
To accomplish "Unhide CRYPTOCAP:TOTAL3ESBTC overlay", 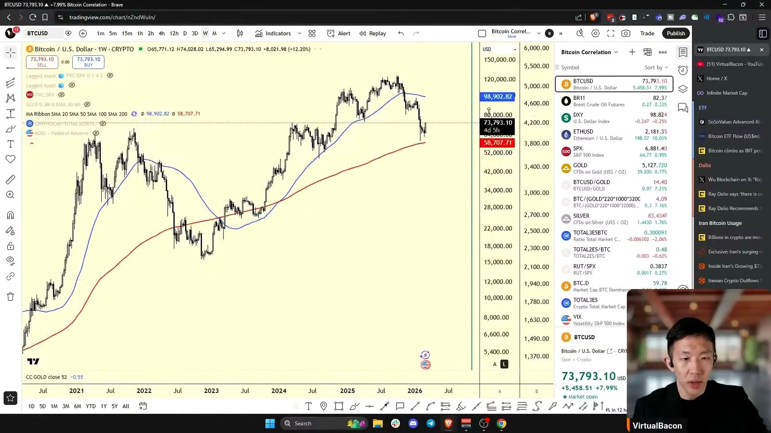I will [103, 124].
